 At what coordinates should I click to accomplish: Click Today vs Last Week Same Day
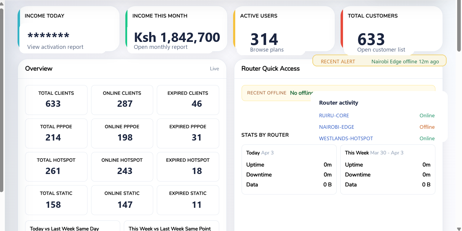point(64,229)
